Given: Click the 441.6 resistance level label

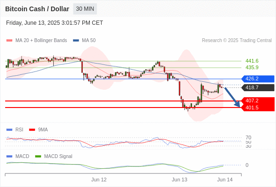Looking at the screenshot, I should [252, 61].
